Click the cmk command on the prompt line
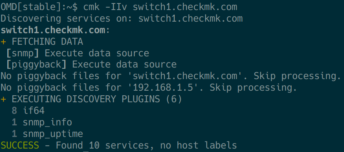 click(92, 7)
